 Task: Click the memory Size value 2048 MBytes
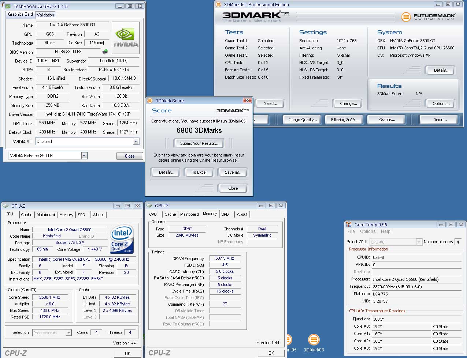tap(187, 235)
